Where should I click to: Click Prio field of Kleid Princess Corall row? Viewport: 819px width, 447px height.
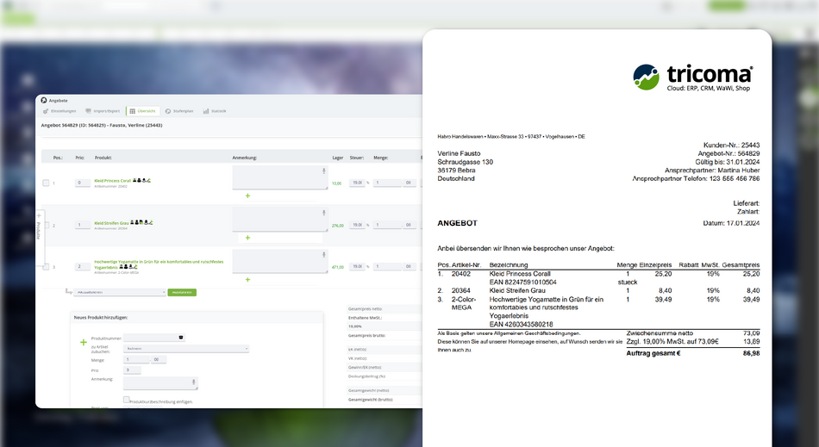click(x=83, y=183)
